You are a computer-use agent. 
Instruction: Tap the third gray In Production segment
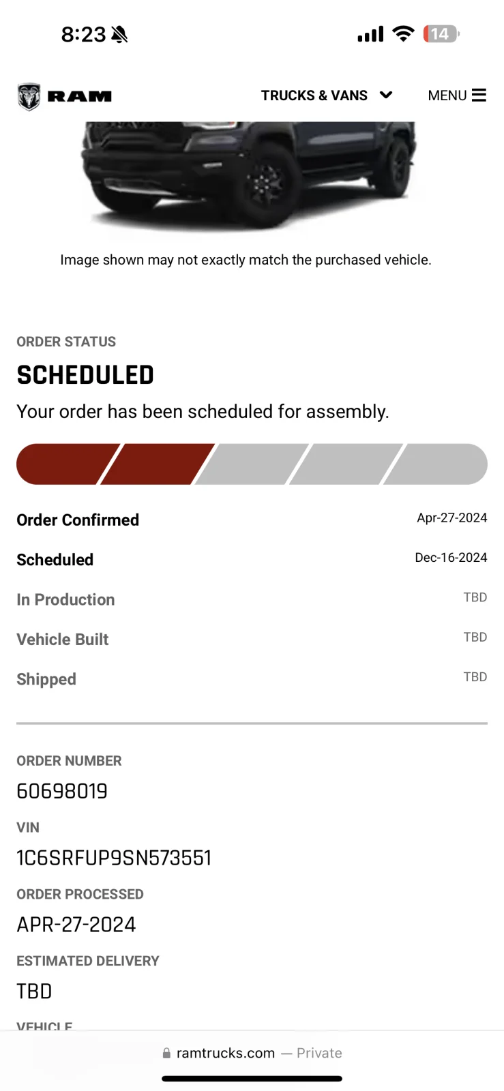(252, 464)
